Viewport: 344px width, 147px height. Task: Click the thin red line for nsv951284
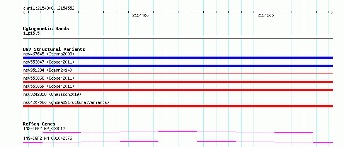point(178,74)
